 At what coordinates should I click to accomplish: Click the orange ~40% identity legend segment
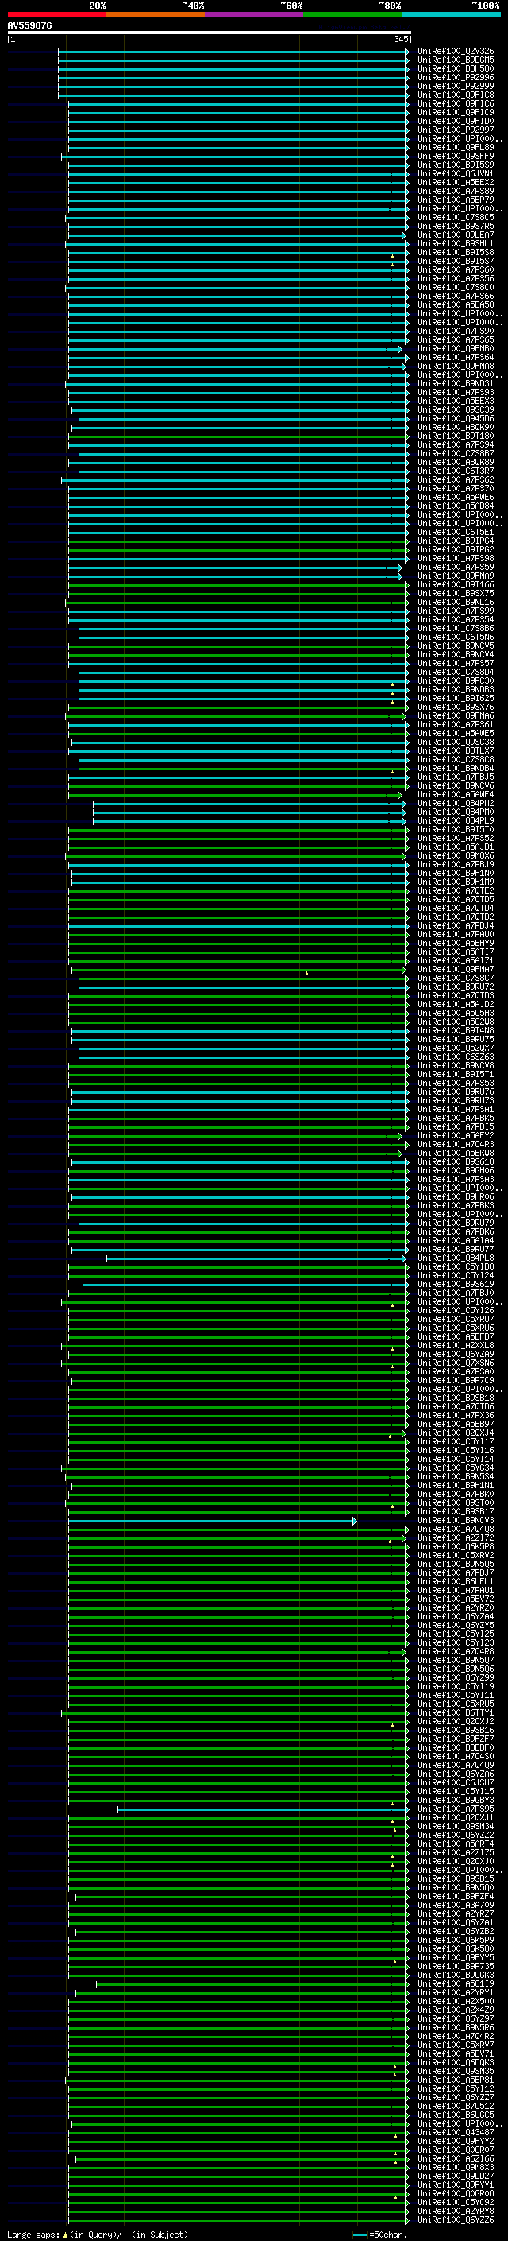156,14
